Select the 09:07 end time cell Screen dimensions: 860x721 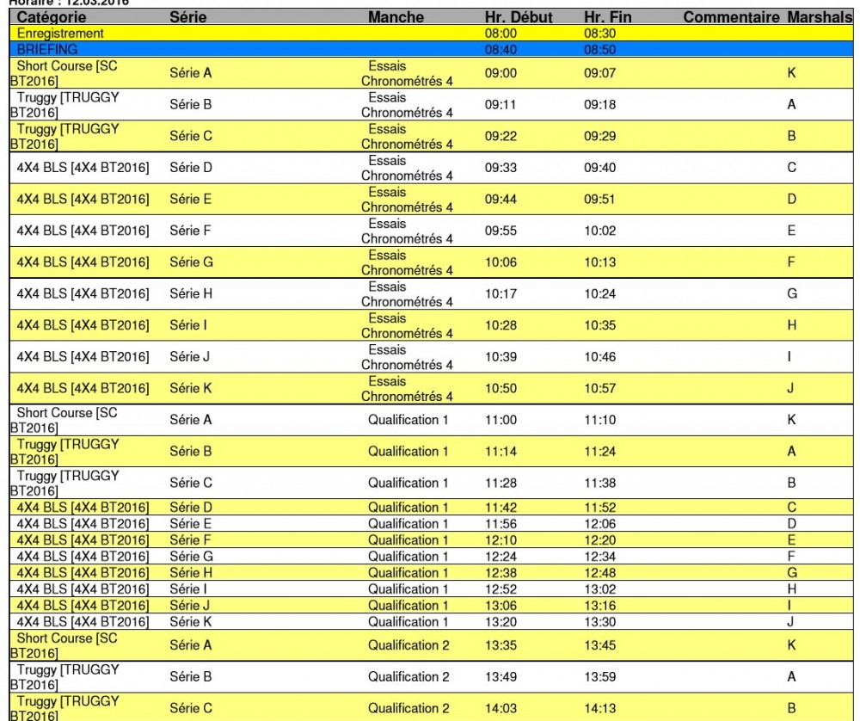(x=600, y=73)
